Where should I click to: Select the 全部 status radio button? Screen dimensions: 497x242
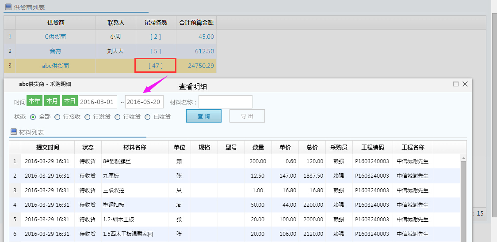[x=33, y=117]
